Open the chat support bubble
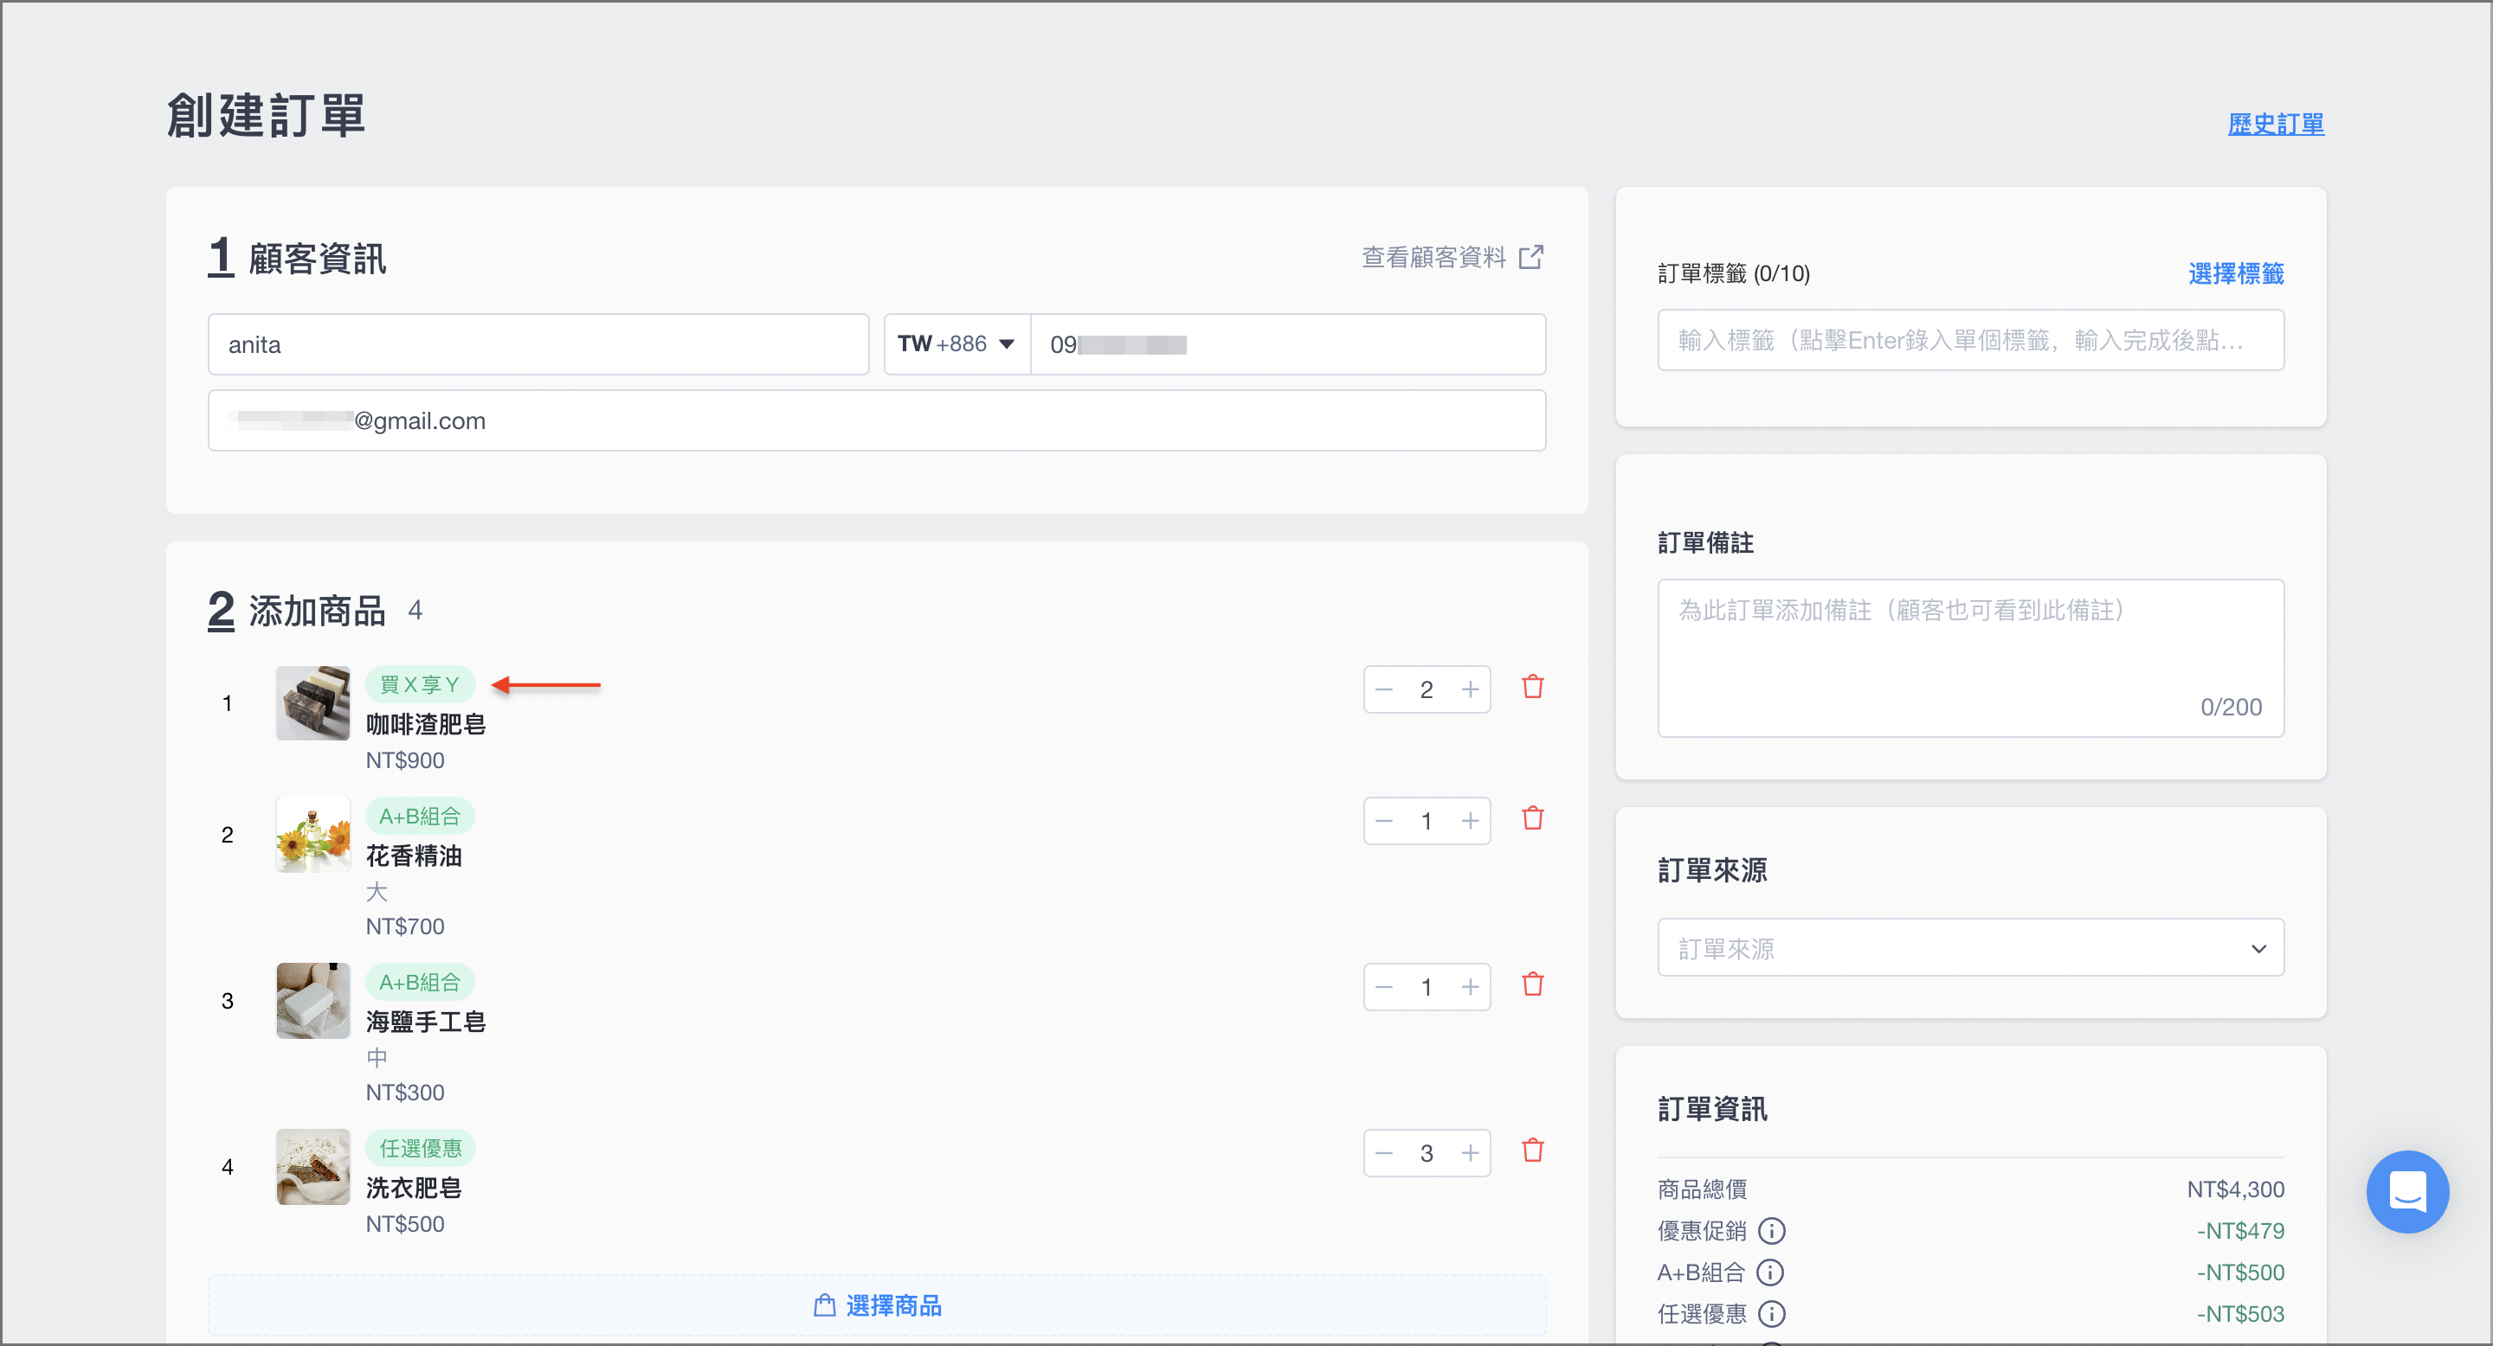The image size is (2493, 1346). [x=2406, y=1191]
